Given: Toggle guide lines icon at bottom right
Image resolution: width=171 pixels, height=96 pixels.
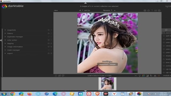Looking at the screenshot, I should pyautogui.click(x=159, y=76).
